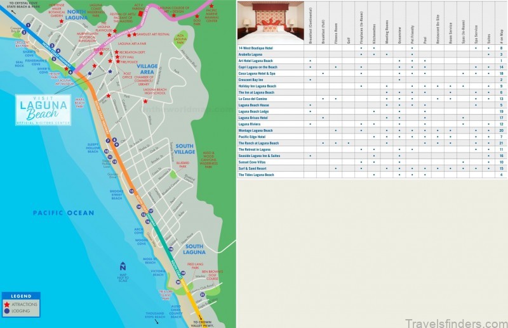Click lodging marker number 1 on map

pyautogui.click(x=29, y=25)
